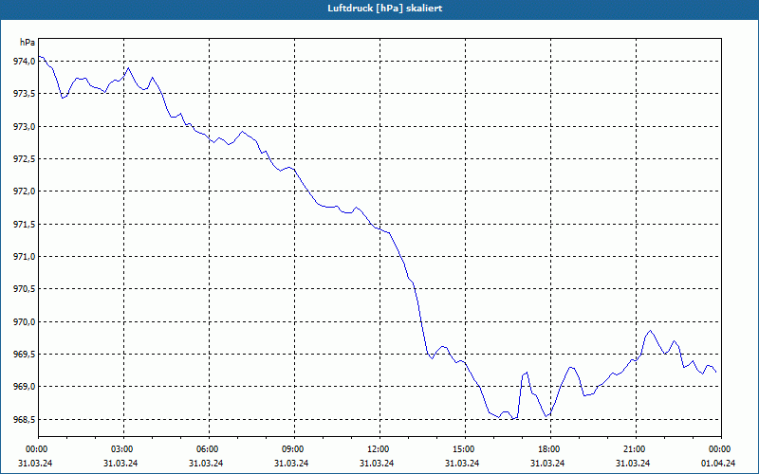Select the "21:00" time label
The width and height of the screenshot is (759, 474).
[636, 449]
